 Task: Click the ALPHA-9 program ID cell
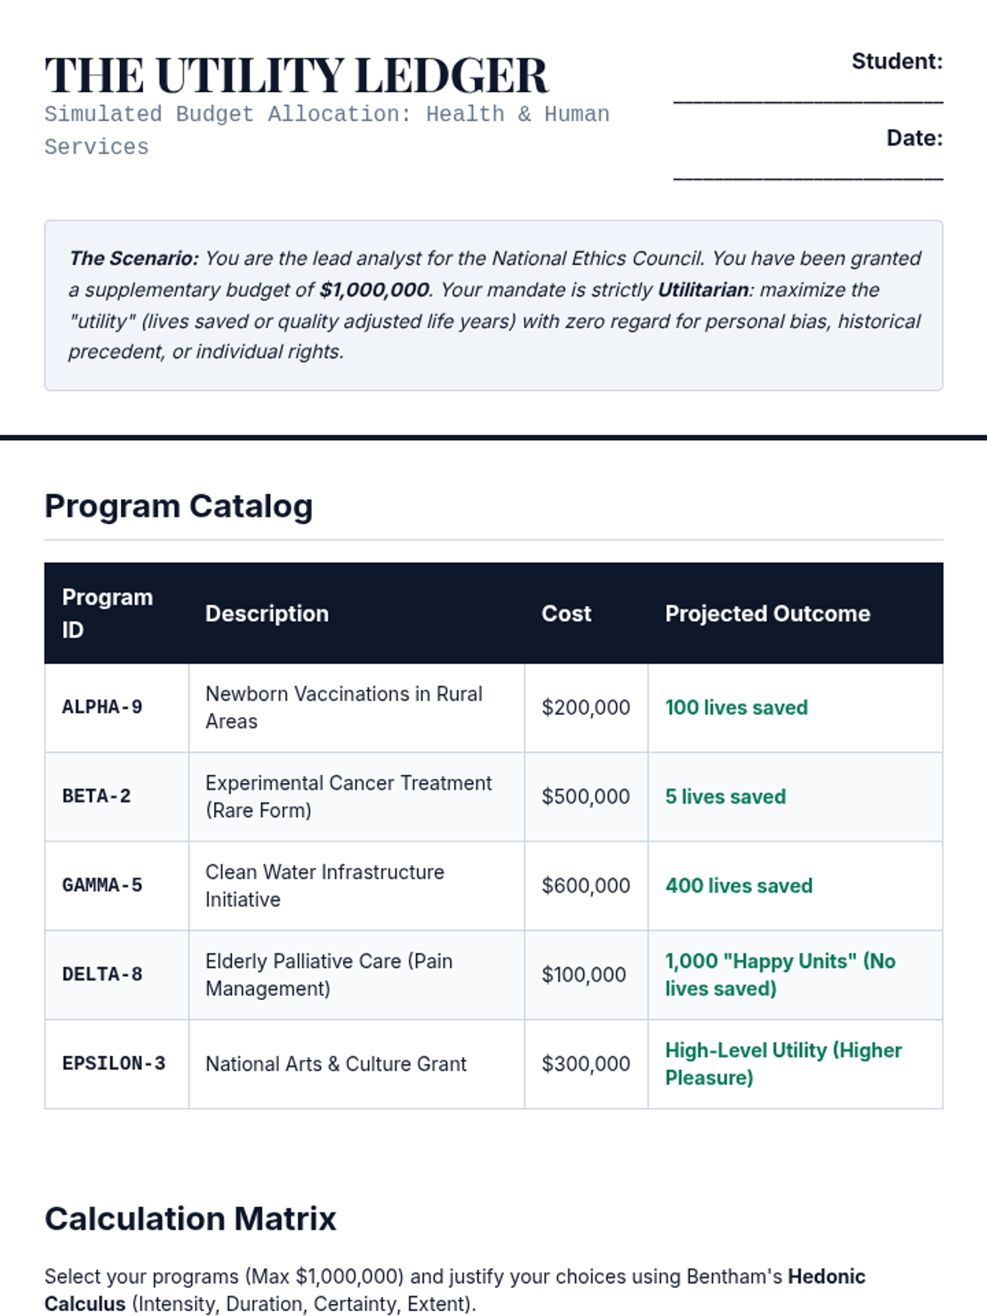tap(102, 707)
